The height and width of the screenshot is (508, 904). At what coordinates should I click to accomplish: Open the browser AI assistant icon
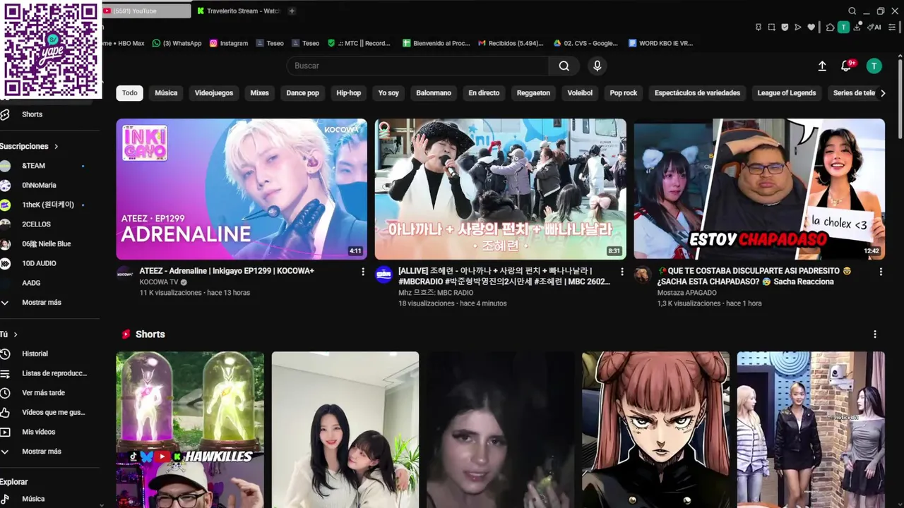pyautogui.click(x=874, y=28)
